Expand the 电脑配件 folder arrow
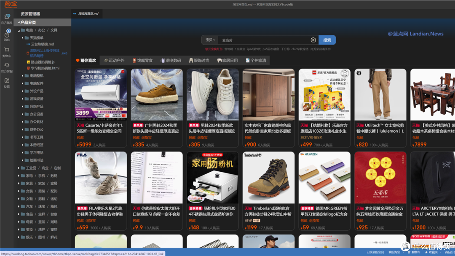455x256 pixels. point(23,83)
